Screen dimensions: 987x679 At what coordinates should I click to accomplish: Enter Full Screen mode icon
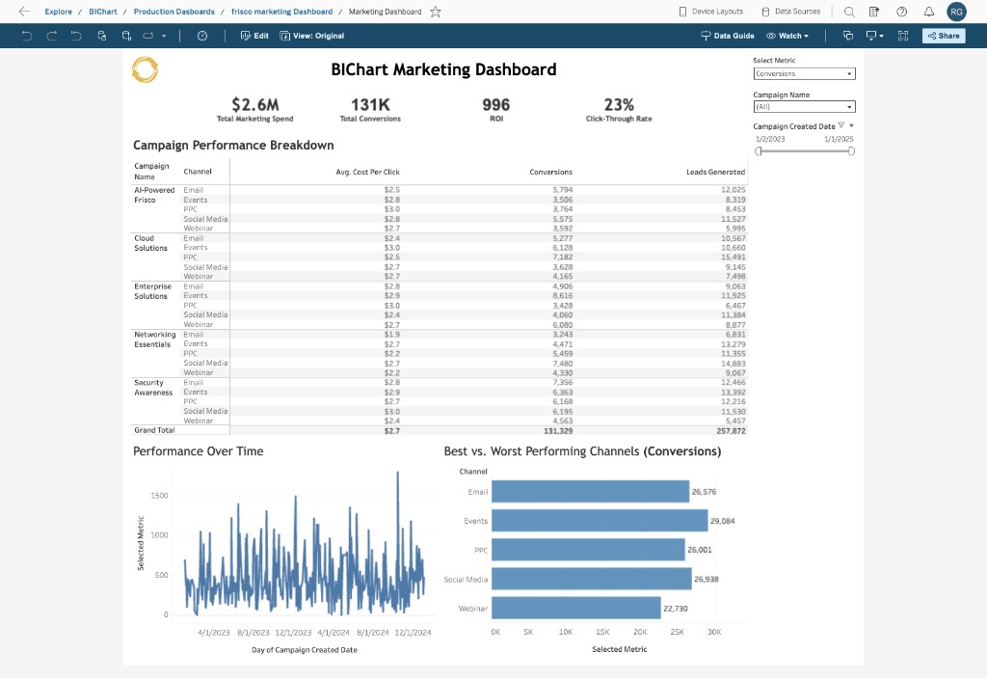[903, 36]
